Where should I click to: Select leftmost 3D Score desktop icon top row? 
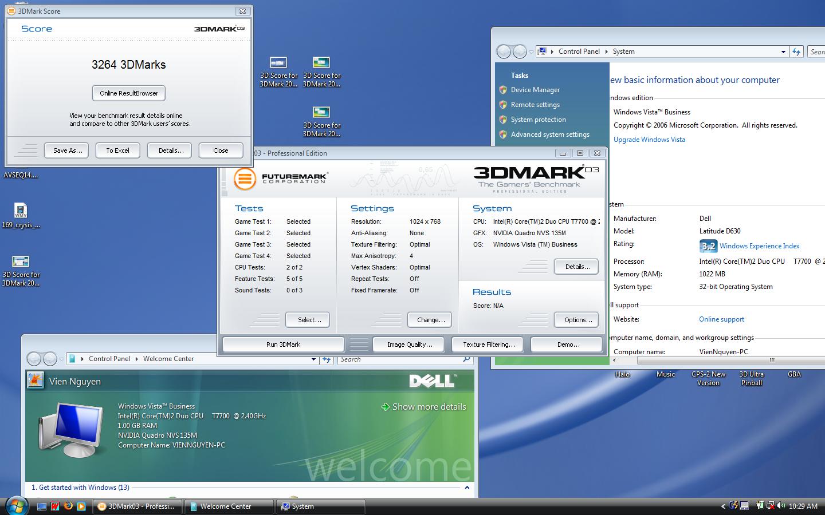coord(278,72)
